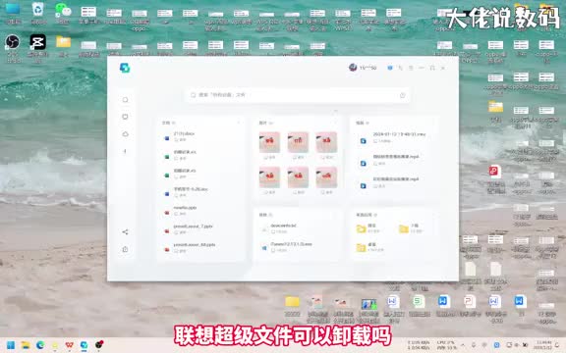Select the last picture thumbnail in bottom row
Viewport: 566px width, 353px height.
[326, 177]
